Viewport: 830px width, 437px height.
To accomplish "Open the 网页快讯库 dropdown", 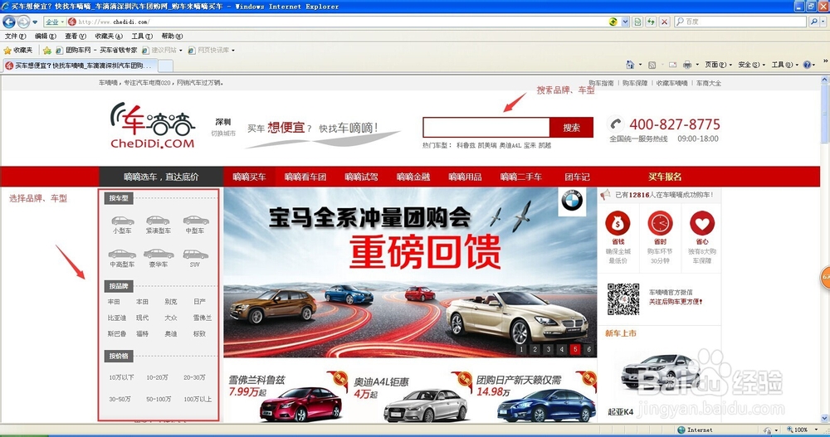I will tap(211, 51).
